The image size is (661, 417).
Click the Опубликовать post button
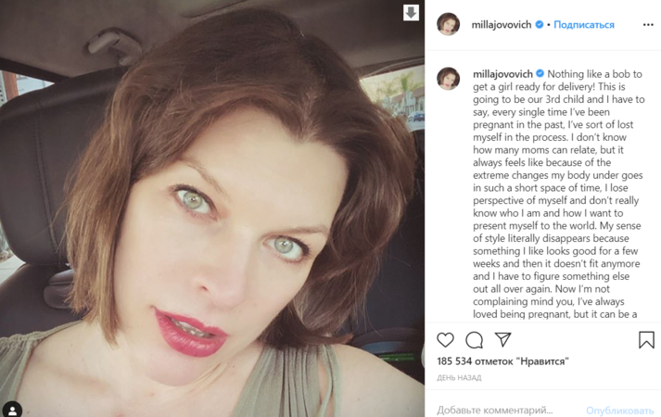point(619,411)
